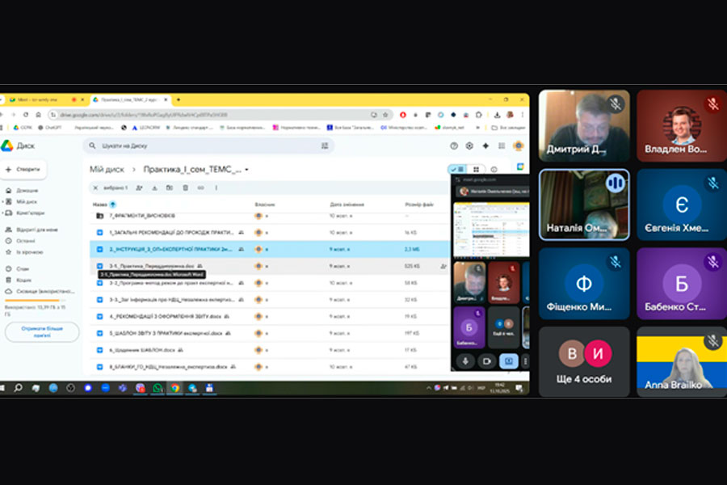Reverse sort order arrow next to Назва
This screenshot has height=485, width=727.
pos(112,205)
